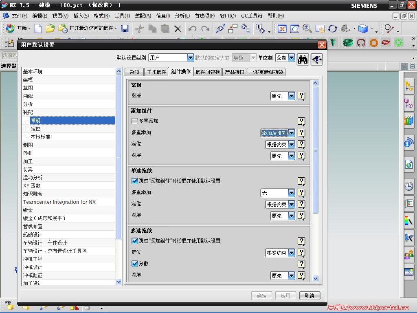
Task: Click 打开最近访问的部件 button
Action: pos(88,28)
